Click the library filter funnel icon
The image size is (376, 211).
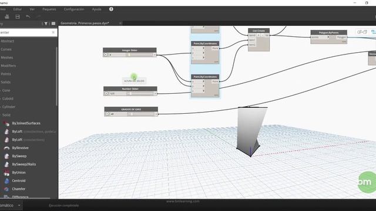pyautogui.click(x=46, y=23)
